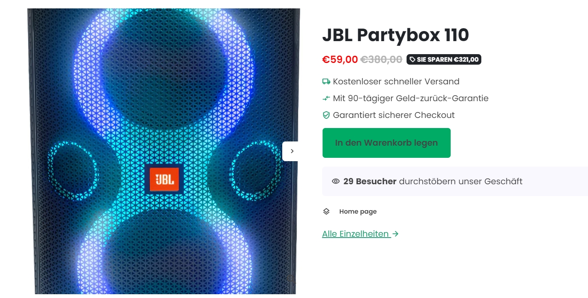
Task: Click the eye icon beside visitor count
Action: pyautogui.click(x=336, y=181)
